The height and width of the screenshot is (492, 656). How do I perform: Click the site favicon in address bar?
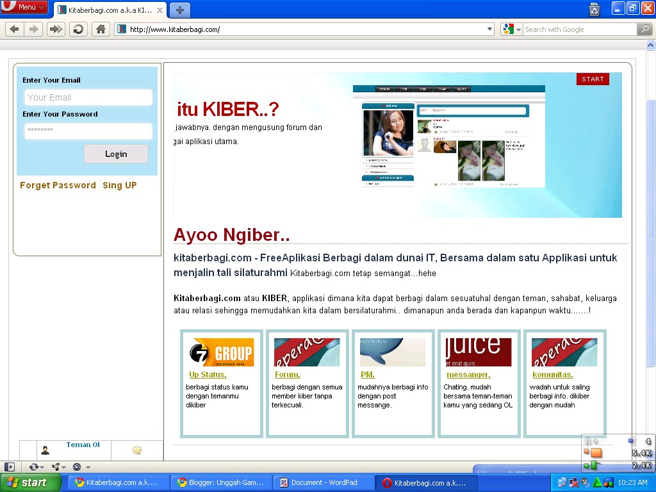tap(122, 29)
